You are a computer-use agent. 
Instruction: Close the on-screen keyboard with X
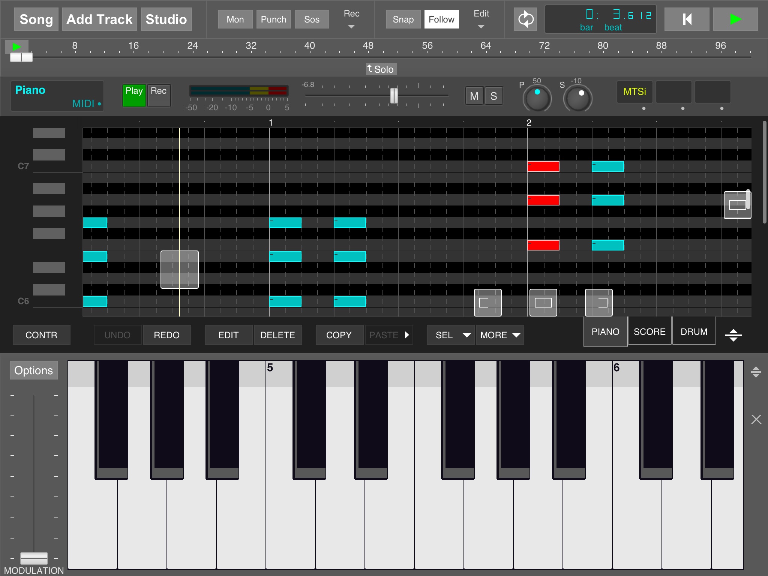[x=756, y=419]
